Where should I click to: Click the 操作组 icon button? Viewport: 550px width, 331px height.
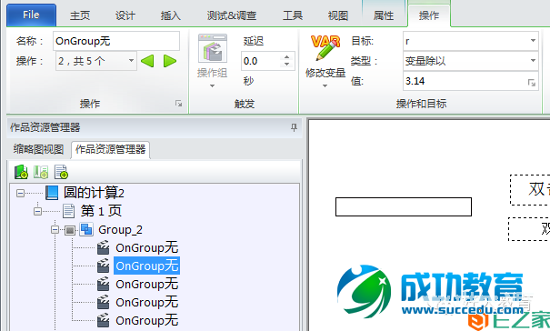213,48
